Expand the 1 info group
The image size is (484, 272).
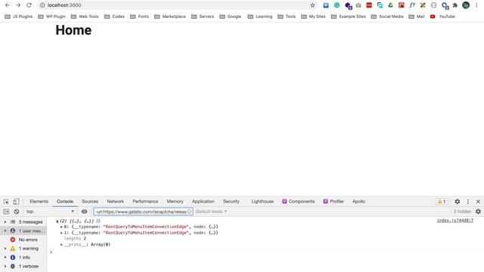pyautogui.click(x=5, y=257)
